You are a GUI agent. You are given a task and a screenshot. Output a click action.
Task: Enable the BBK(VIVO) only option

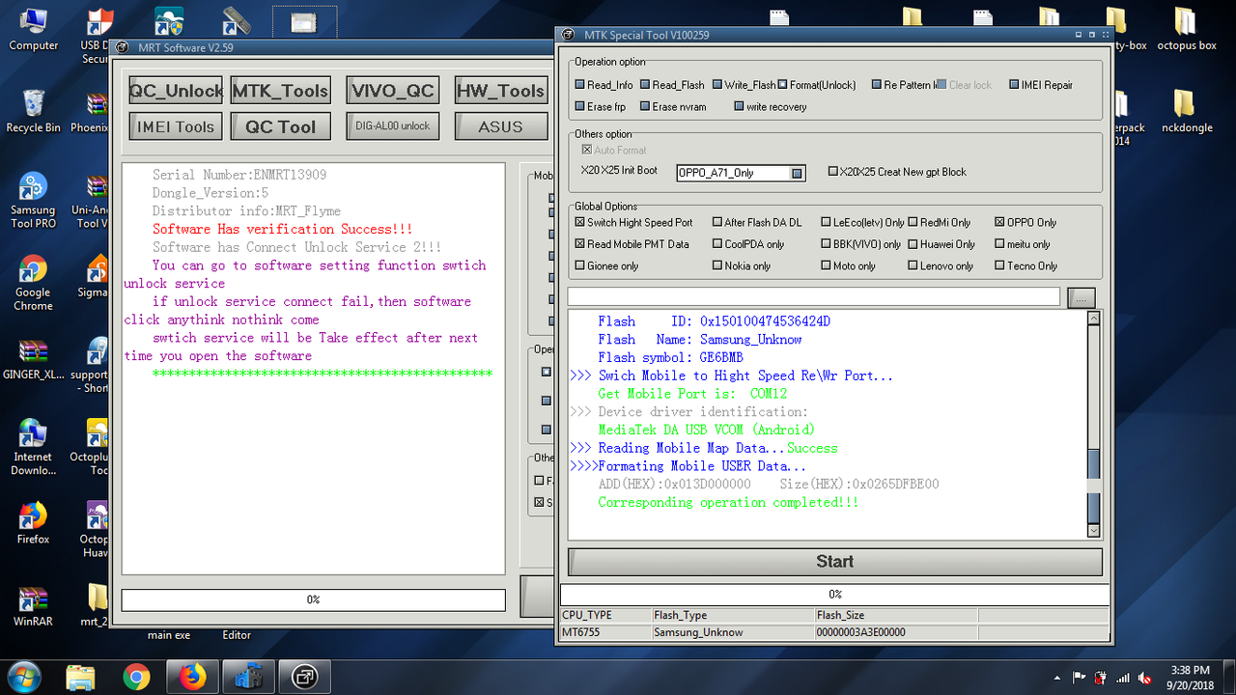click(x=826, y=244)
